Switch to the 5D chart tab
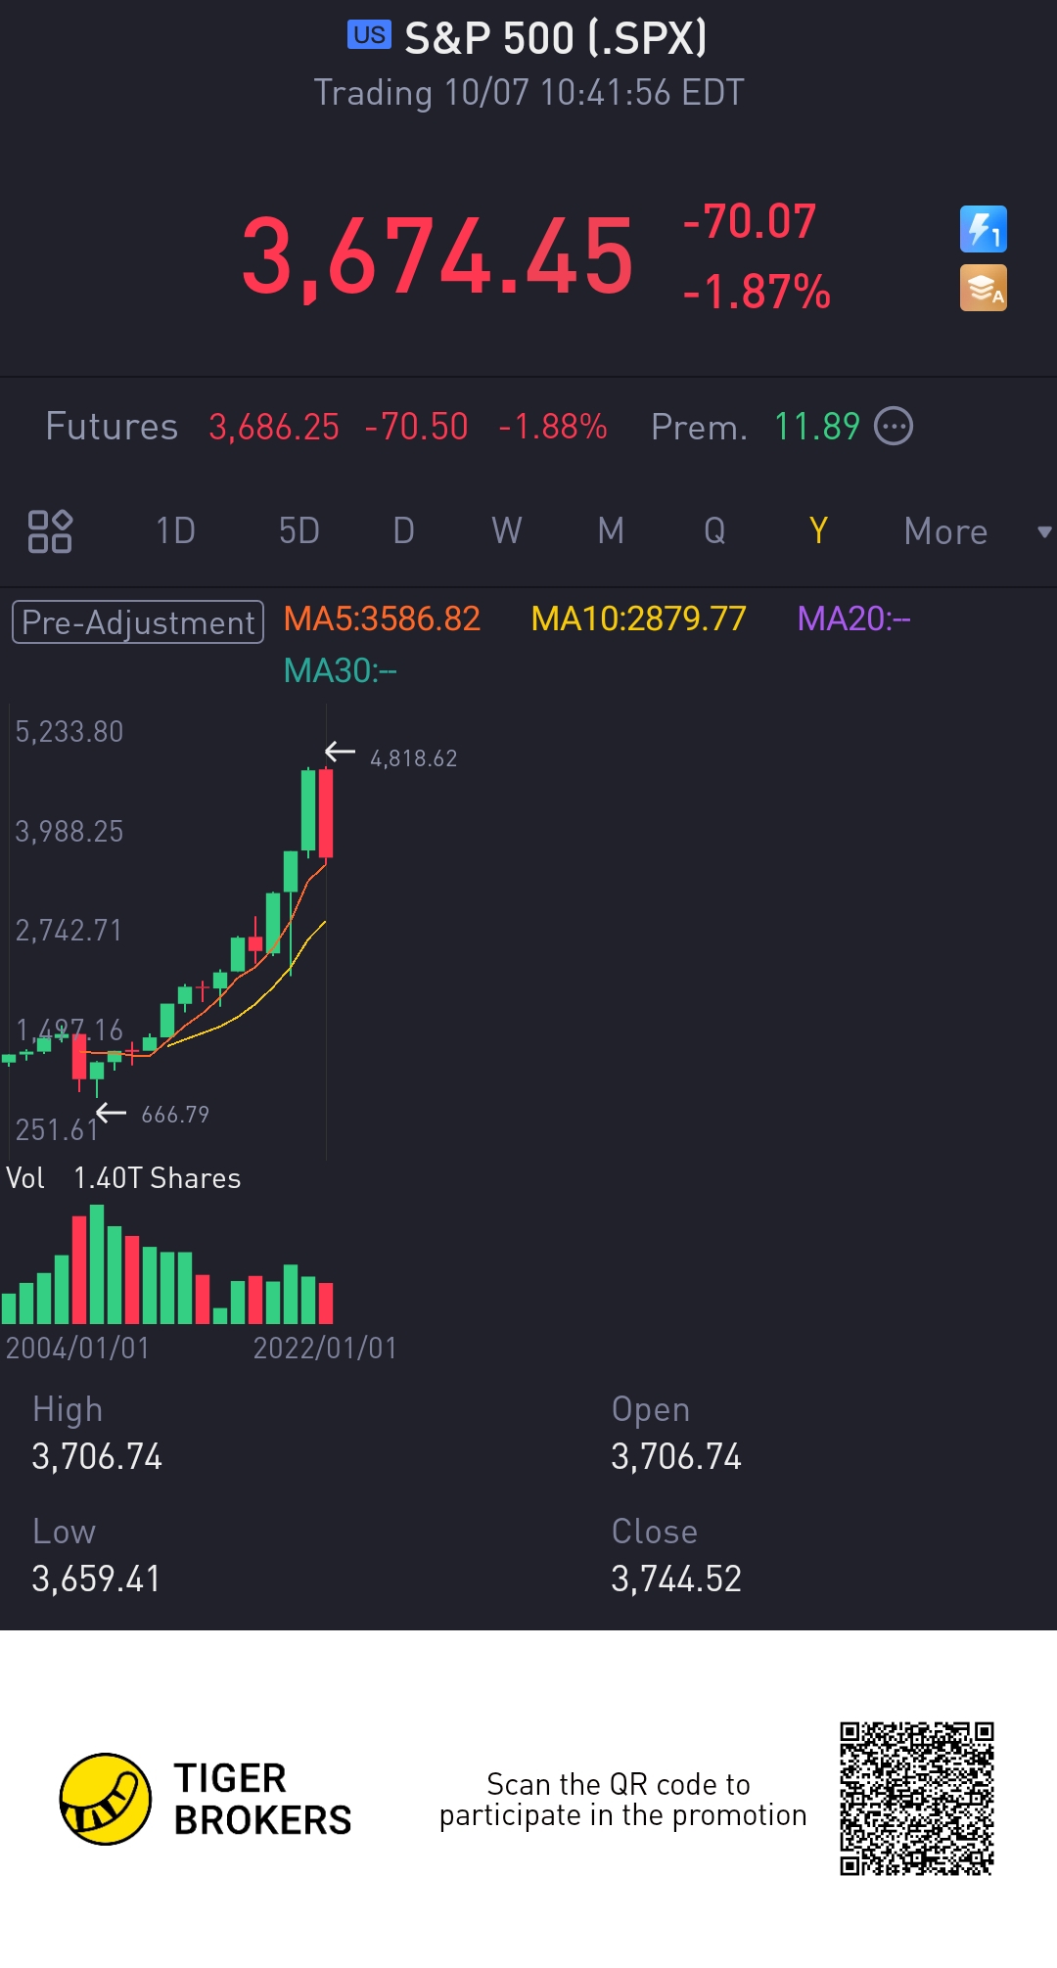The image size is (1057, 1968). pyautogui.click(x=299, y=531)
